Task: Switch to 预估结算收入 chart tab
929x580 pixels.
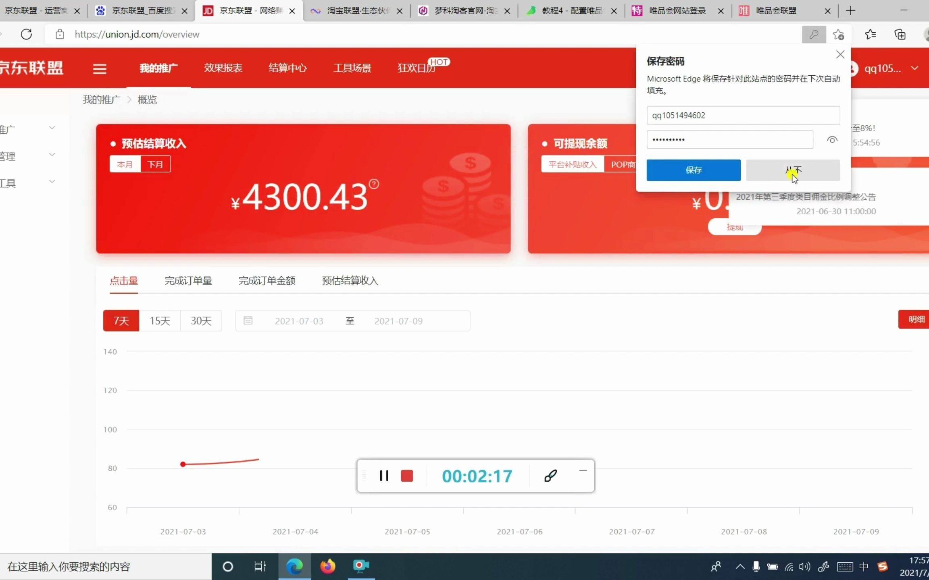Action: 350,281
